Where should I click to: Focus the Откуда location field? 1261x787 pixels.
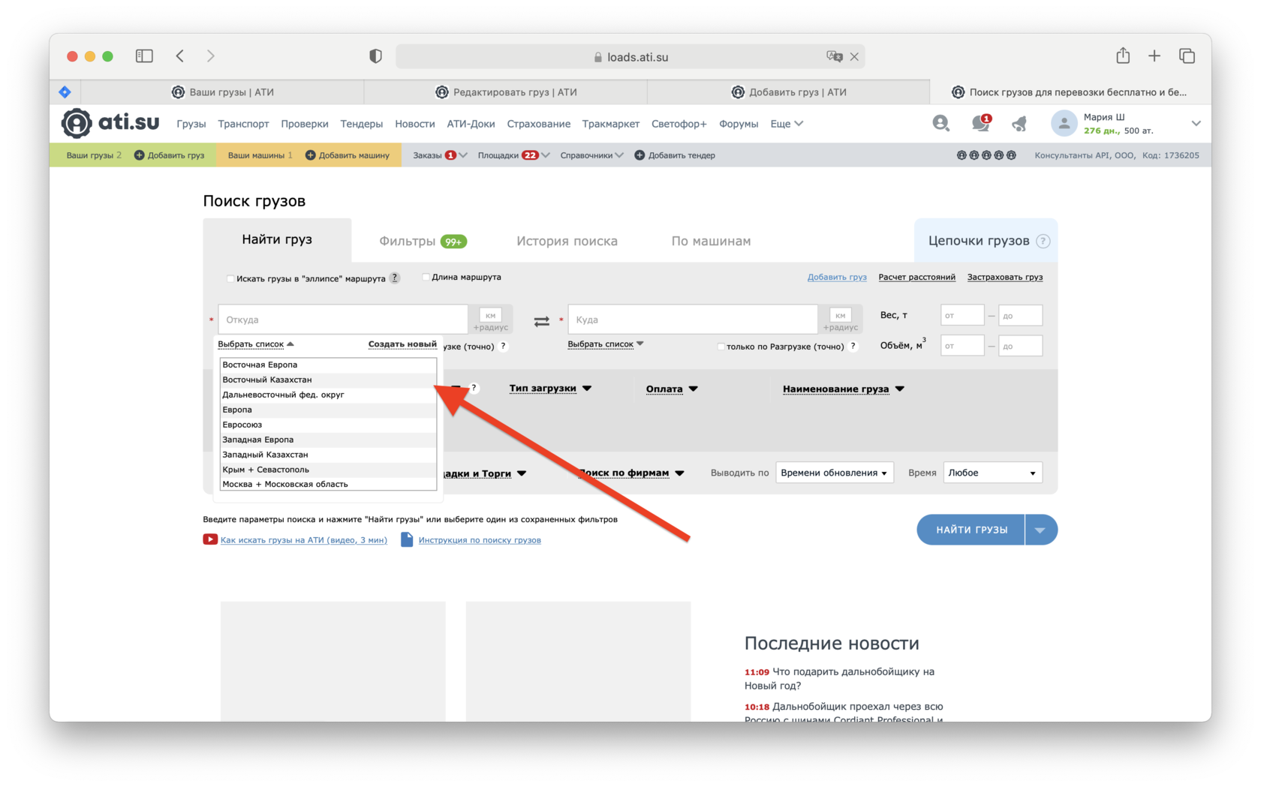coord(343,320)
